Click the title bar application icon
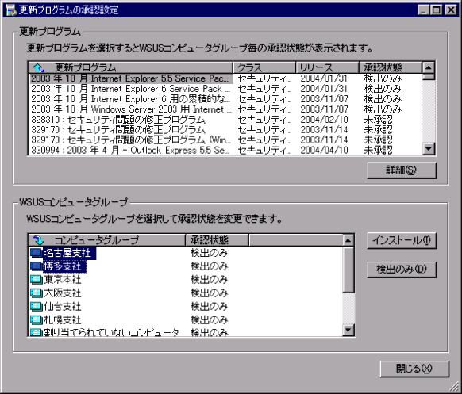This screenshot has height=394, width=462. pyautogui.click(x=11, y=10)
